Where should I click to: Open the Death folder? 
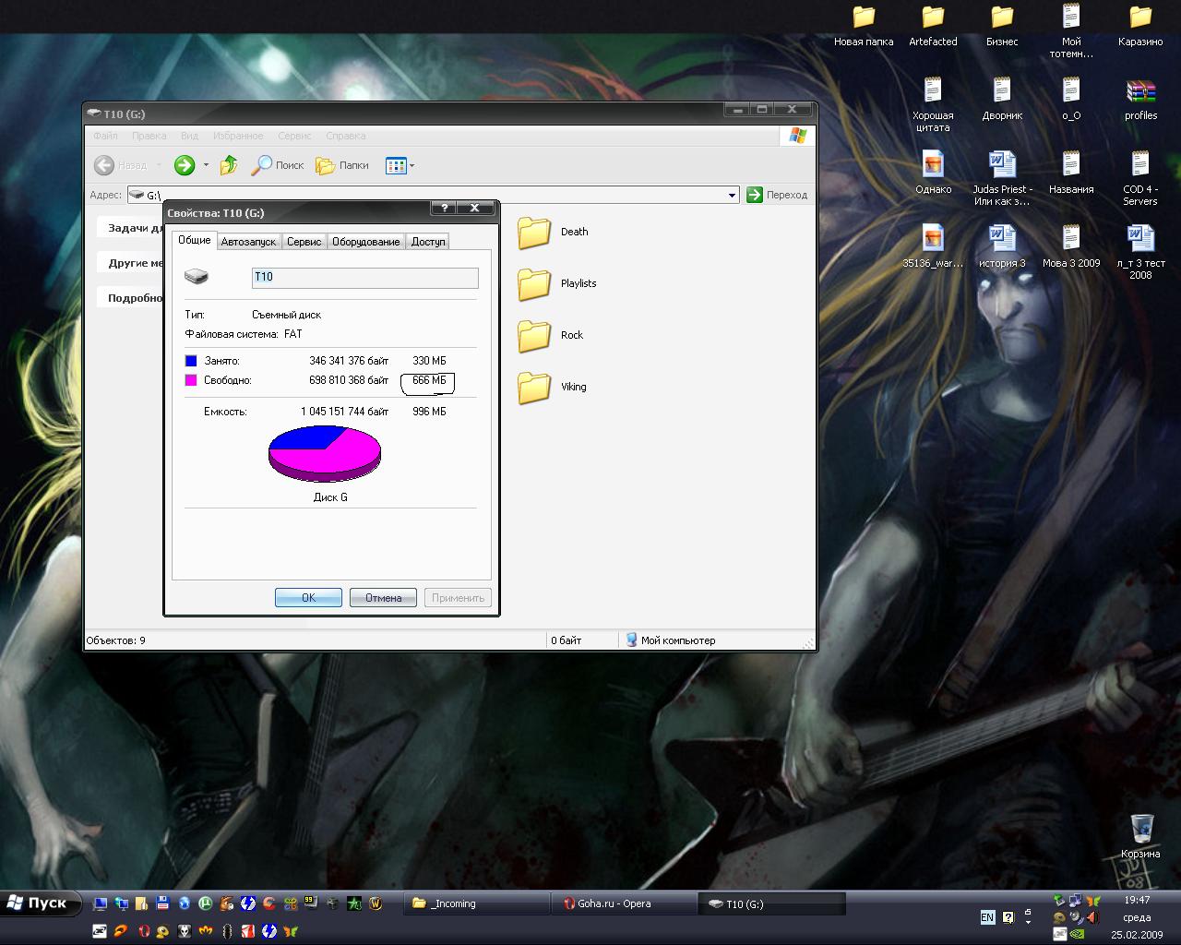point(535,233)
